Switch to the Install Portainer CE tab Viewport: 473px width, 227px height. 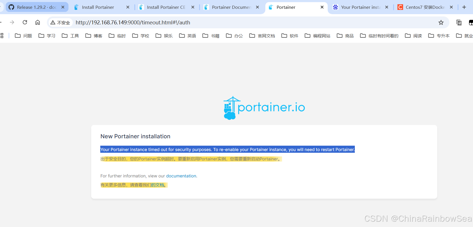(x=166, y=7)
